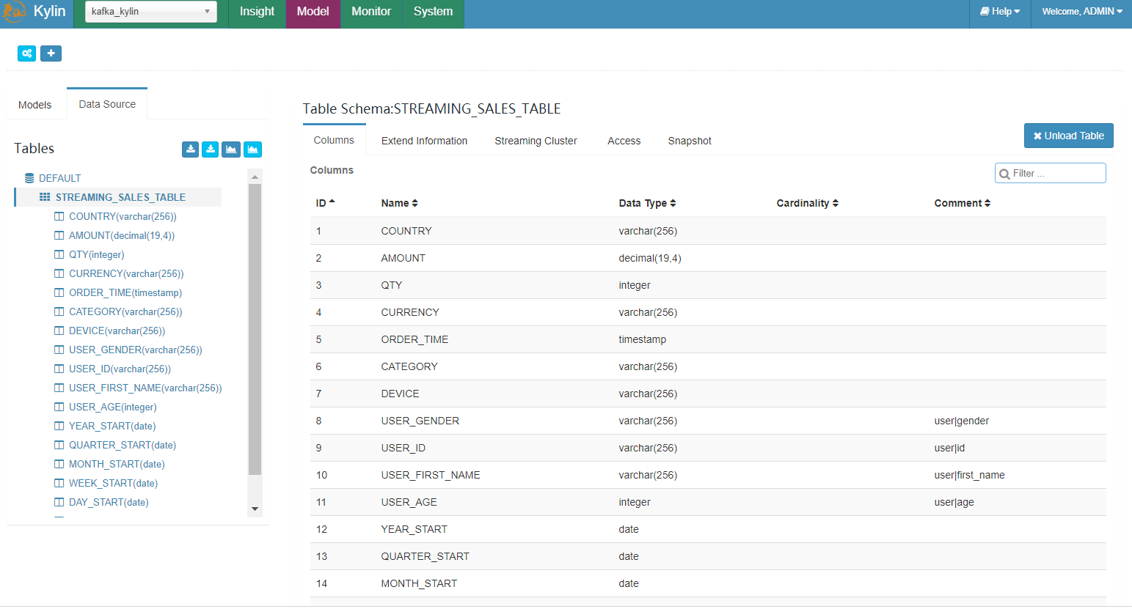Switch to the Data Source tab
The image size is (1132, 609).
pyautogui.click(x=107, y=104)
